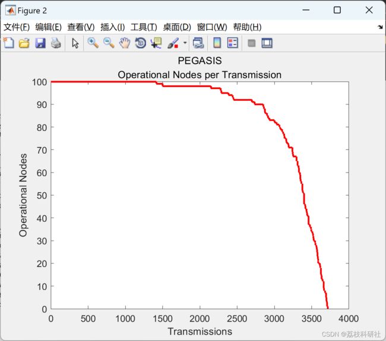
Task: Expand the Brush tool color dropdown arrow
Action: (185, 43)
